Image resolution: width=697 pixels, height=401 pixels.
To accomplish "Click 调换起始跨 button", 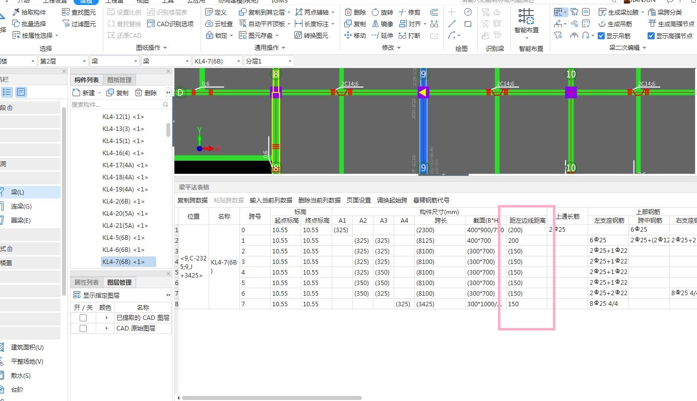I will 392,200.
